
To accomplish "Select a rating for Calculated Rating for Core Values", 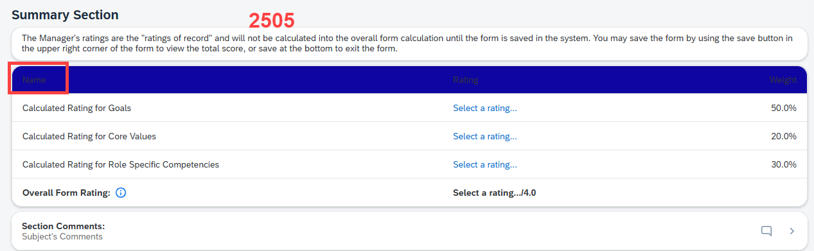I will pos(485,136).
